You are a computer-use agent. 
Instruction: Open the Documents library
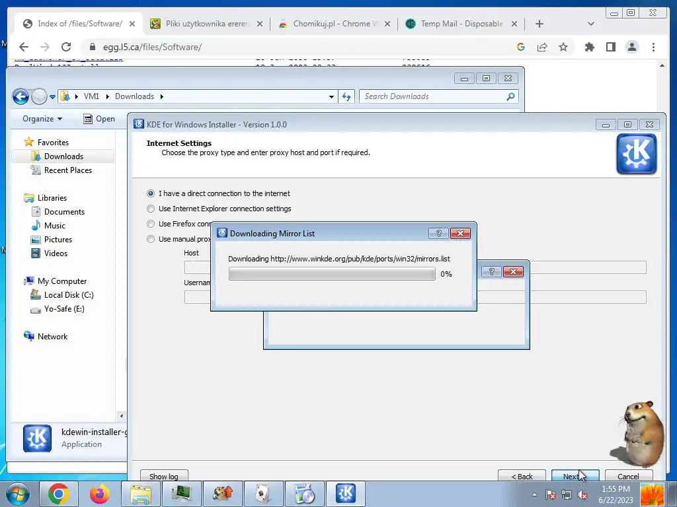coord(64,212)
